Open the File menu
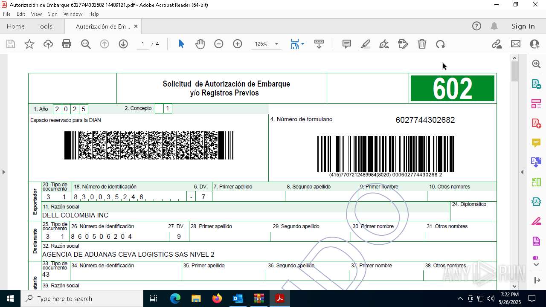The image size is (546, 307). (7, 14)
